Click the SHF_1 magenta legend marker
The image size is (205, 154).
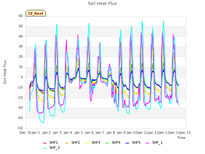click(147, 143)
